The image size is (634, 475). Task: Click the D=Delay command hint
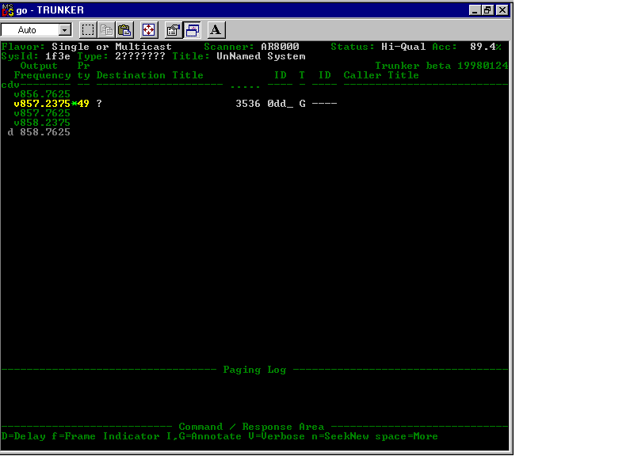click(23, 436)
